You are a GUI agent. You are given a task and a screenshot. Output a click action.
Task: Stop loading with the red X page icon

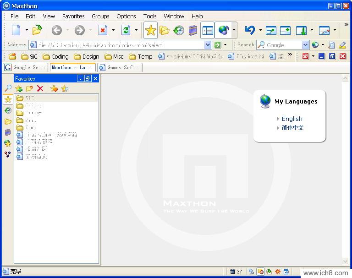pos(103,30)
